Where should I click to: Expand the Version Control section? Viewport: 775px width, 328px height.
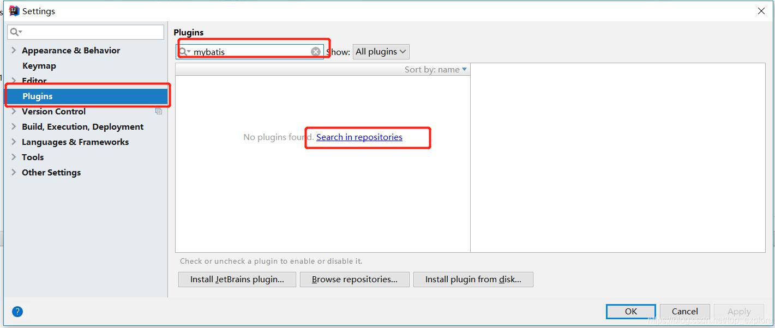pyautogui.click(x=14, y=111)
